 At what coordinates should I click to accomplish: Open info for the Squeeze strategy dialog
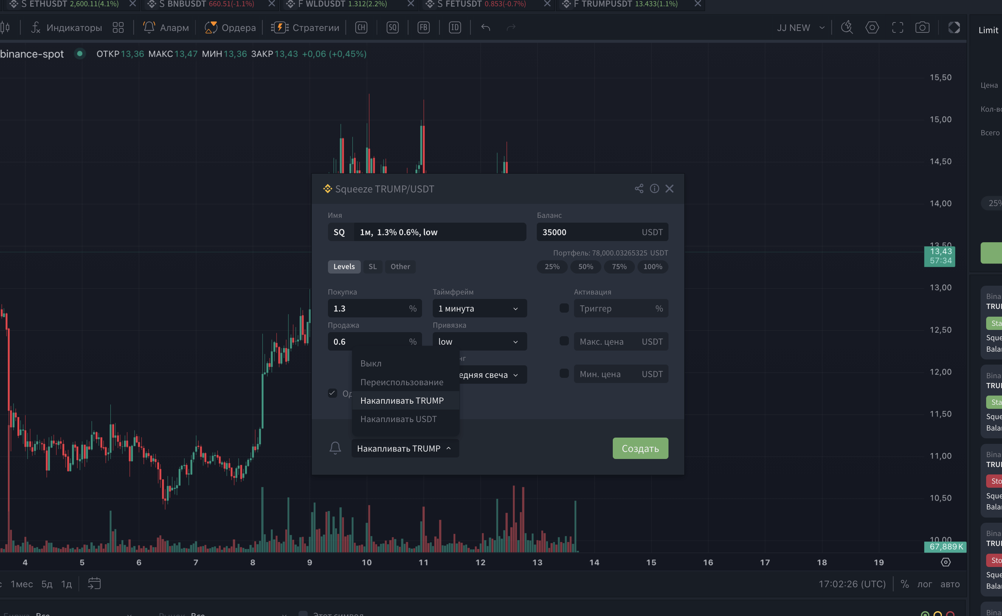click(654, 189)
